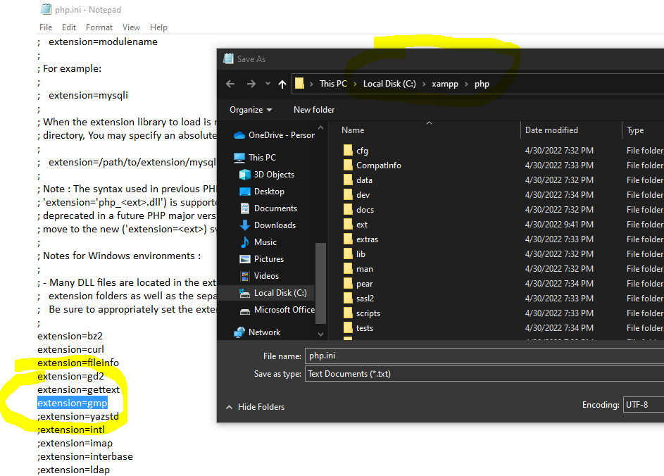Open the Format menu in Notepad
The image size is (664, 476).
(x=99, y=27)
